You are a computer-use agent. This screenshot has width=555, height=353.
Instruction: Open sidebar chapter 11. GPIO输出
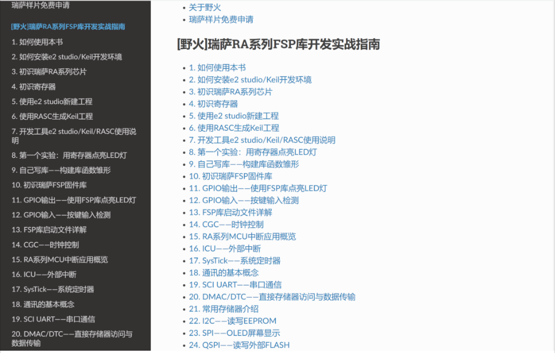(74, 200)
